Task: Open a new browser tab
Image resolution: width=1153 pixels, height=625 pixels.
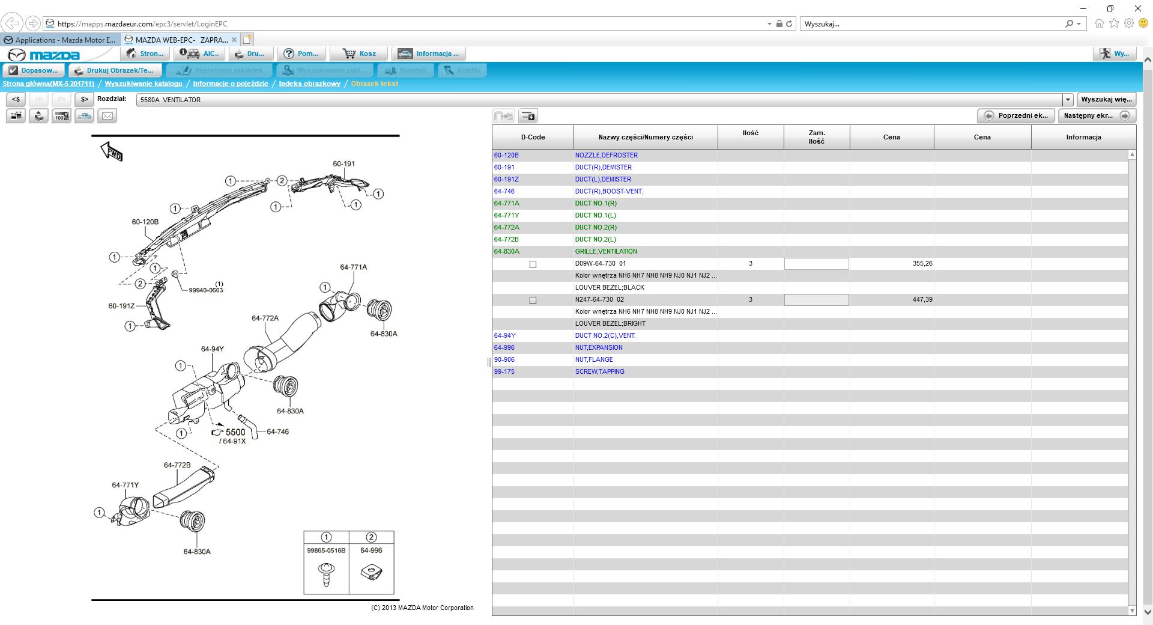Action: point(247,40)
